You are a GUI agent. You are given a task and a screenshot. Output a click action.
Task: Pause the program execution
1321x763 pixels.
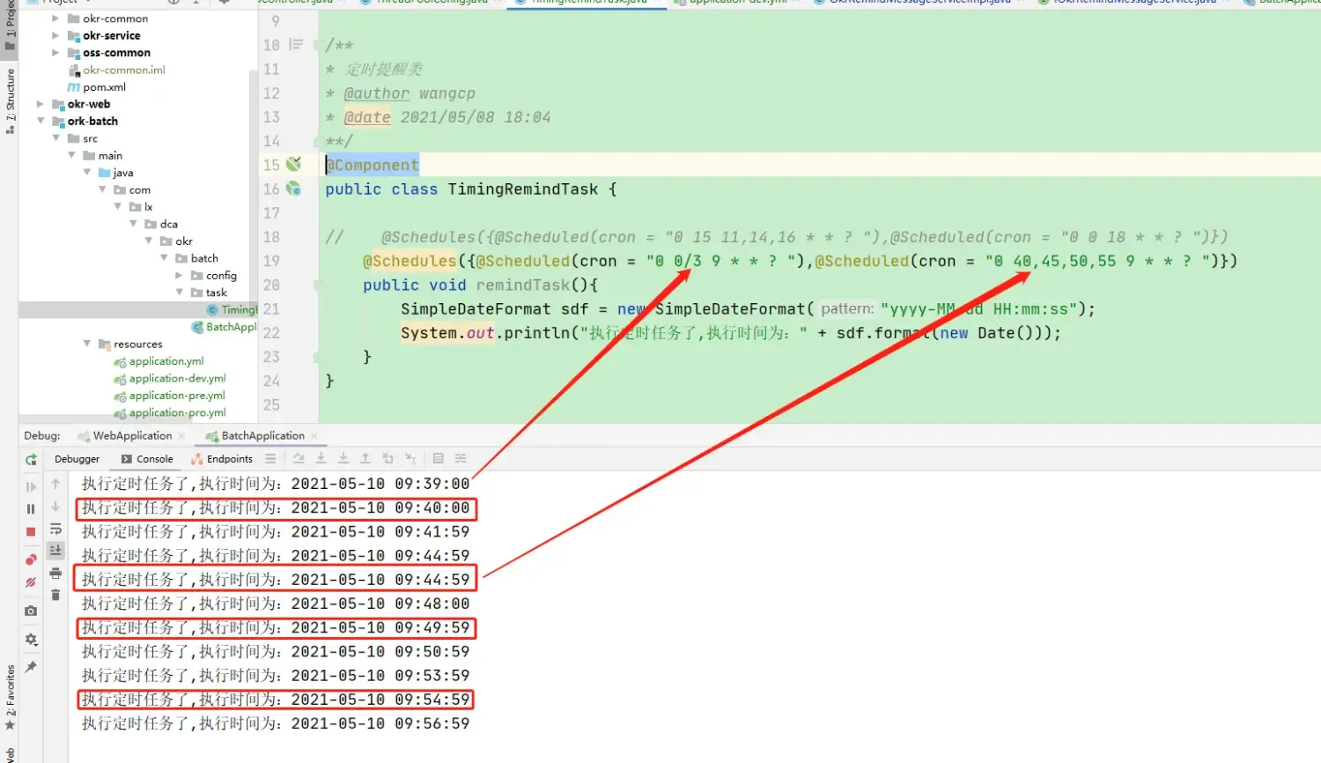pos(30,507)
